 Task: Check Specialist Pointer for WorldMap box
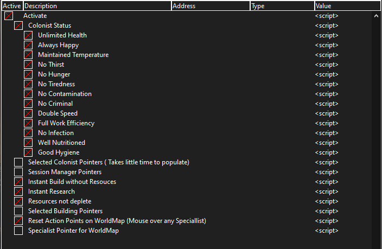[18, 231]
